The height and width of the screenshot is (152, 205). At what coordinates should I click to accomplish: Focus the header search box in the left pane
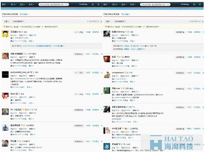(54, 5)
